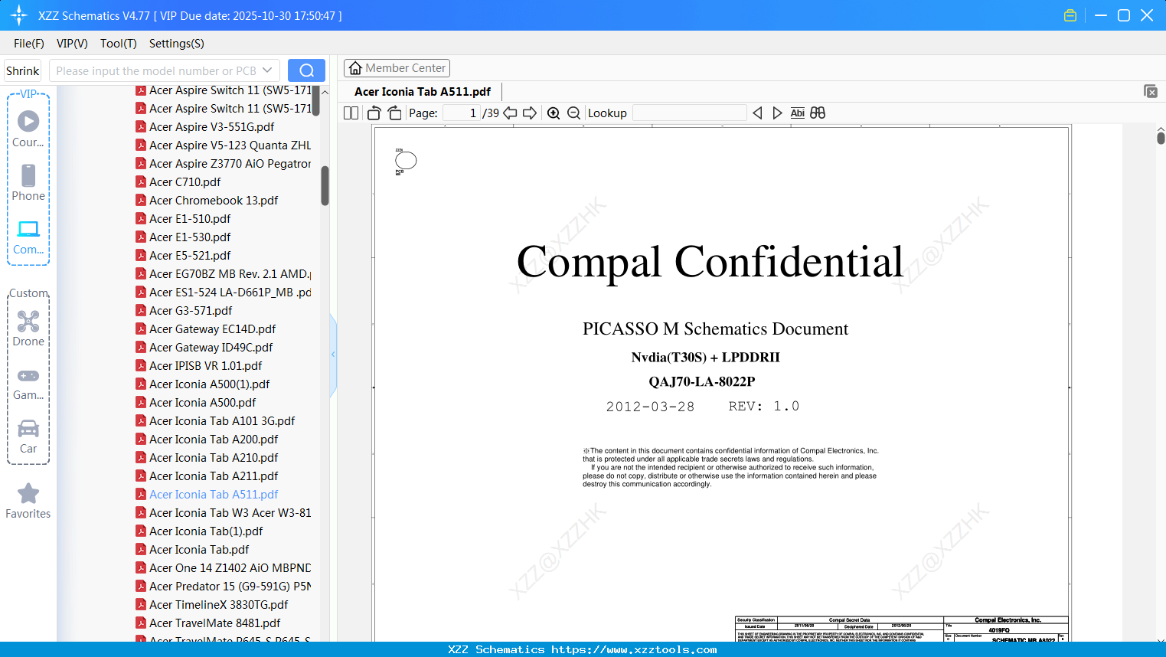
Task: Open the Member Center
Action: click(397, 68)
